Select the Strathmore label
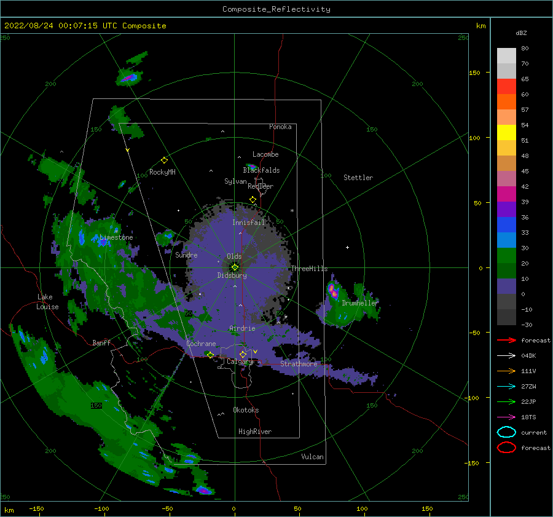 click(x=299, y=363)
